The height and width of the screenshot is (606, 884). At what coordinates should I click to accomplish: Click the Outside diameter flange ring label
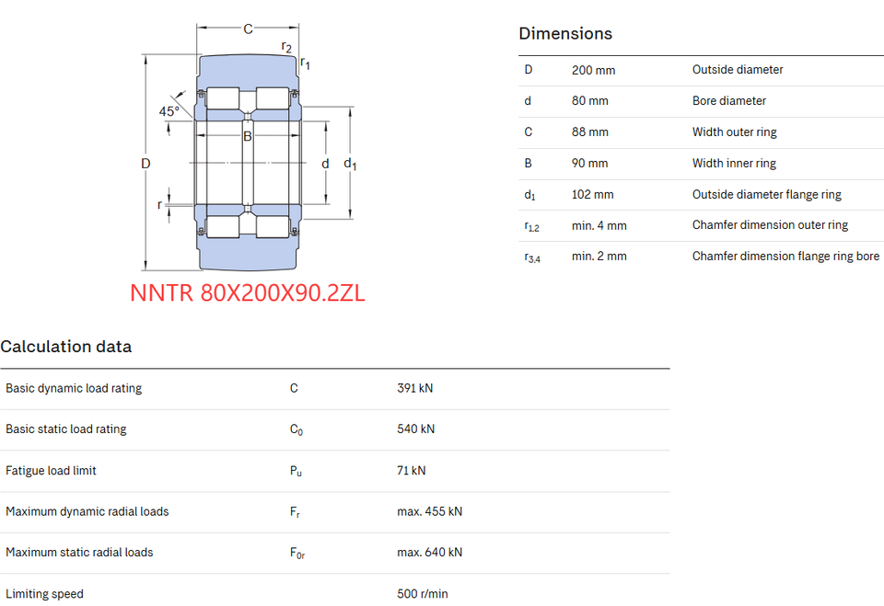tap(767, 195)
